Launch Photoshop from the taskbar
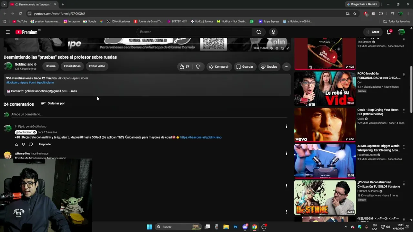Screen dimensions: 413x232 click(236, 227)
